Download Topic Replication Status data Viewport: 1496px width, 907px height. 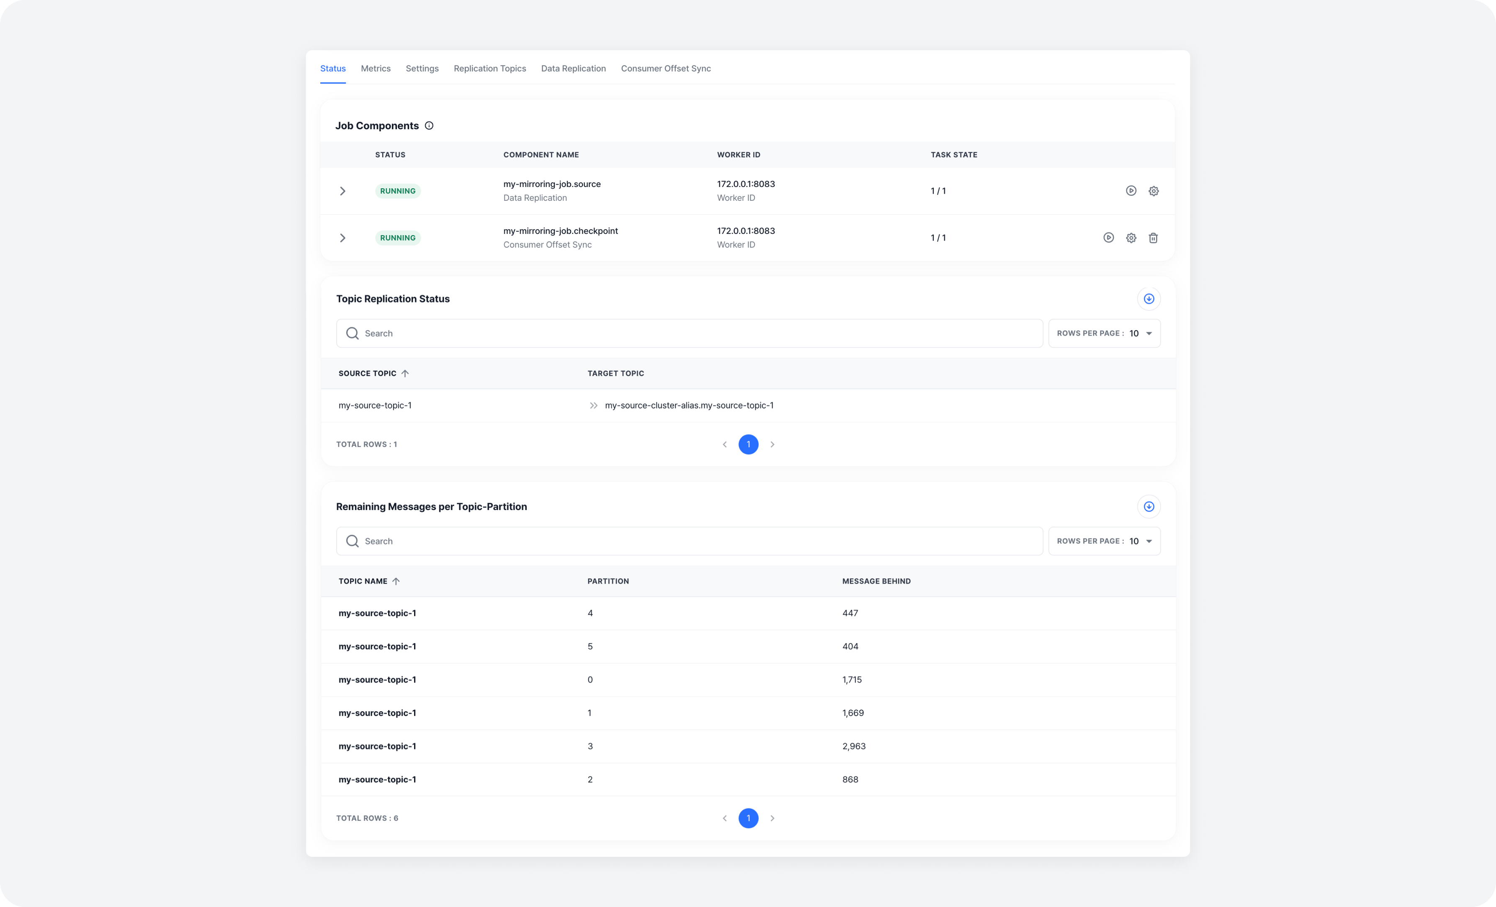point(1148,298)
